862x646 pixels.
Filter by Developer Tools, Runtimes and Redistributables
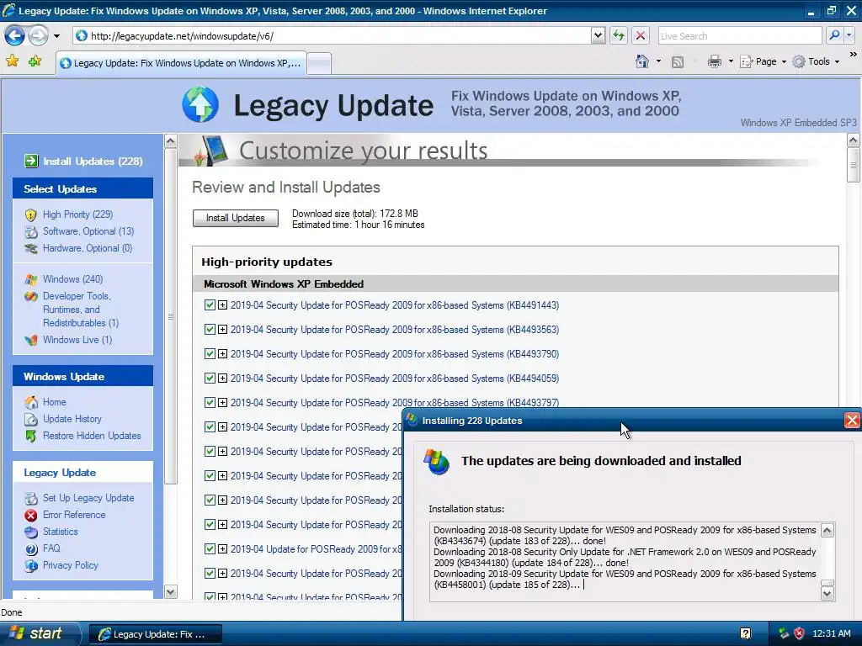81,310
